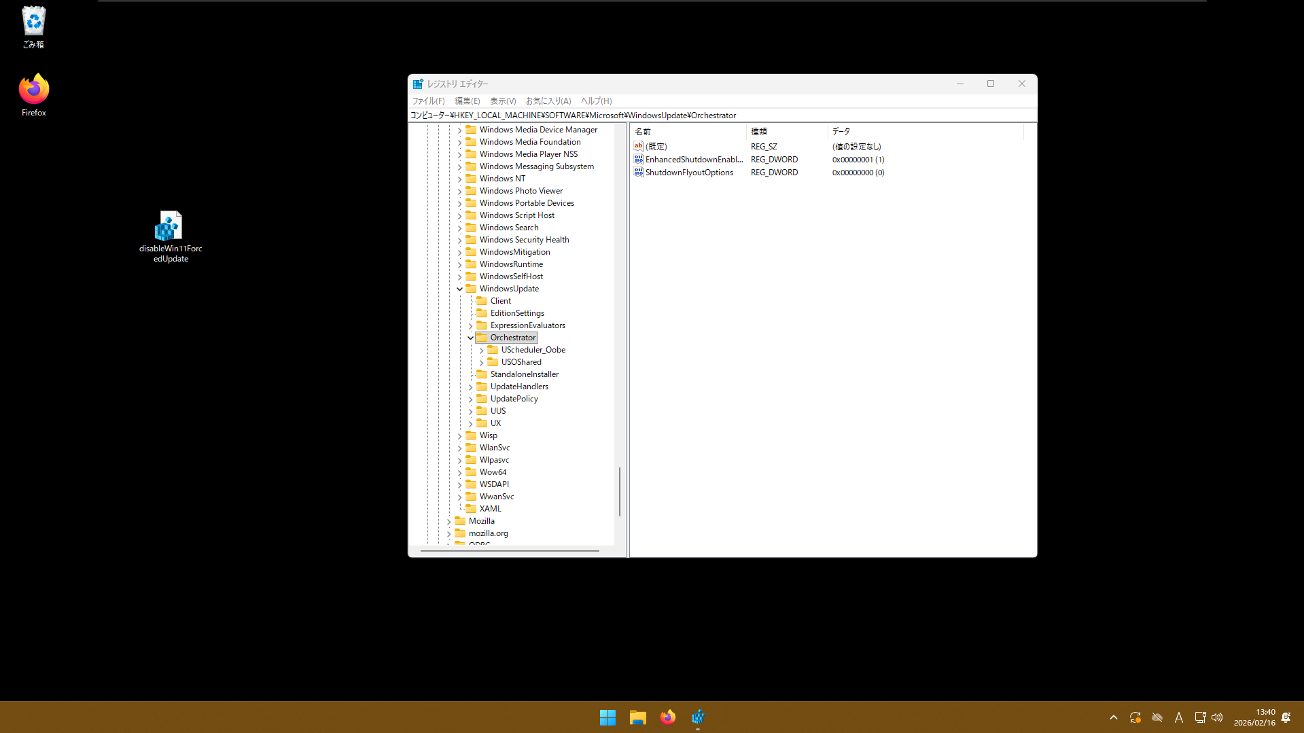This screenshot has width=1304, height=733.
Task: Open the Windows Start button in taskbar
Action: 607,717
